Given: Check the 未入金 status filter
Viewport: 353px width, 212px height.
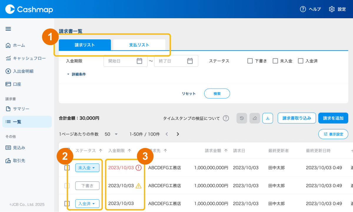Looking at the screenshot, I should 275,61.
